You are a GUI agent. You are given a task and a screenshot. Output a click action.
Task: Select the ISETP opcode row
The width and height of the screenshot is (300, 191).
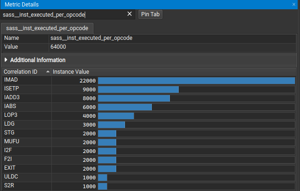pyautogui.click(x=149, y=89)
